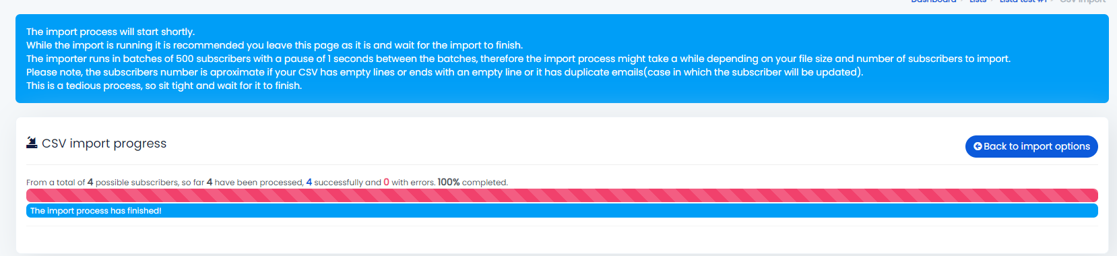Open the Lists breadcrumb link

tap(978, 1)
